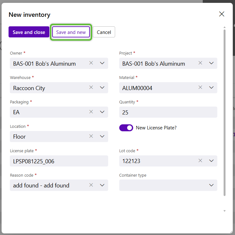The height and width of the screenshot is (235, 235).
Task: Clear the Owner field selection
Action: coord(91,63)
